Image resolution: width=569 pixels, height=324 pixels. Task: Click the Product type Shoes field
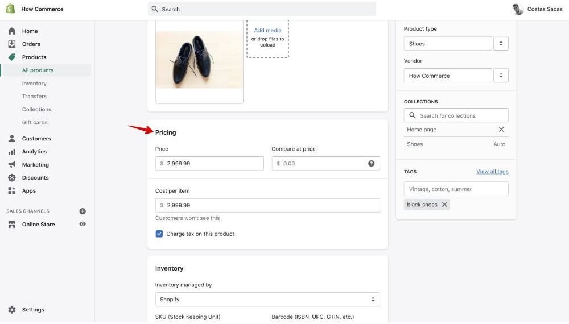(448, 44)
